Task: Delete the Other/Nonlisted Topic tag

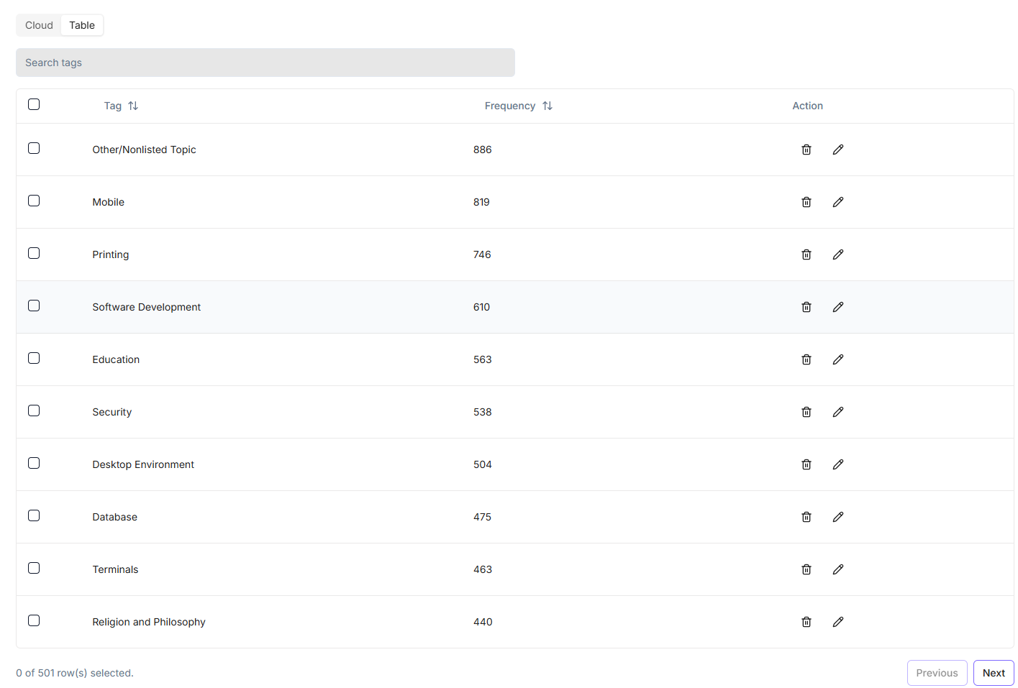Action: pyautogui.click(x=806, y=150)
